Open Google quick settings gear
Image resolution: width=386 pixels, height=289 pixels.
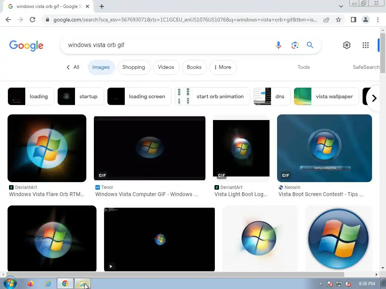click(347, 45)
